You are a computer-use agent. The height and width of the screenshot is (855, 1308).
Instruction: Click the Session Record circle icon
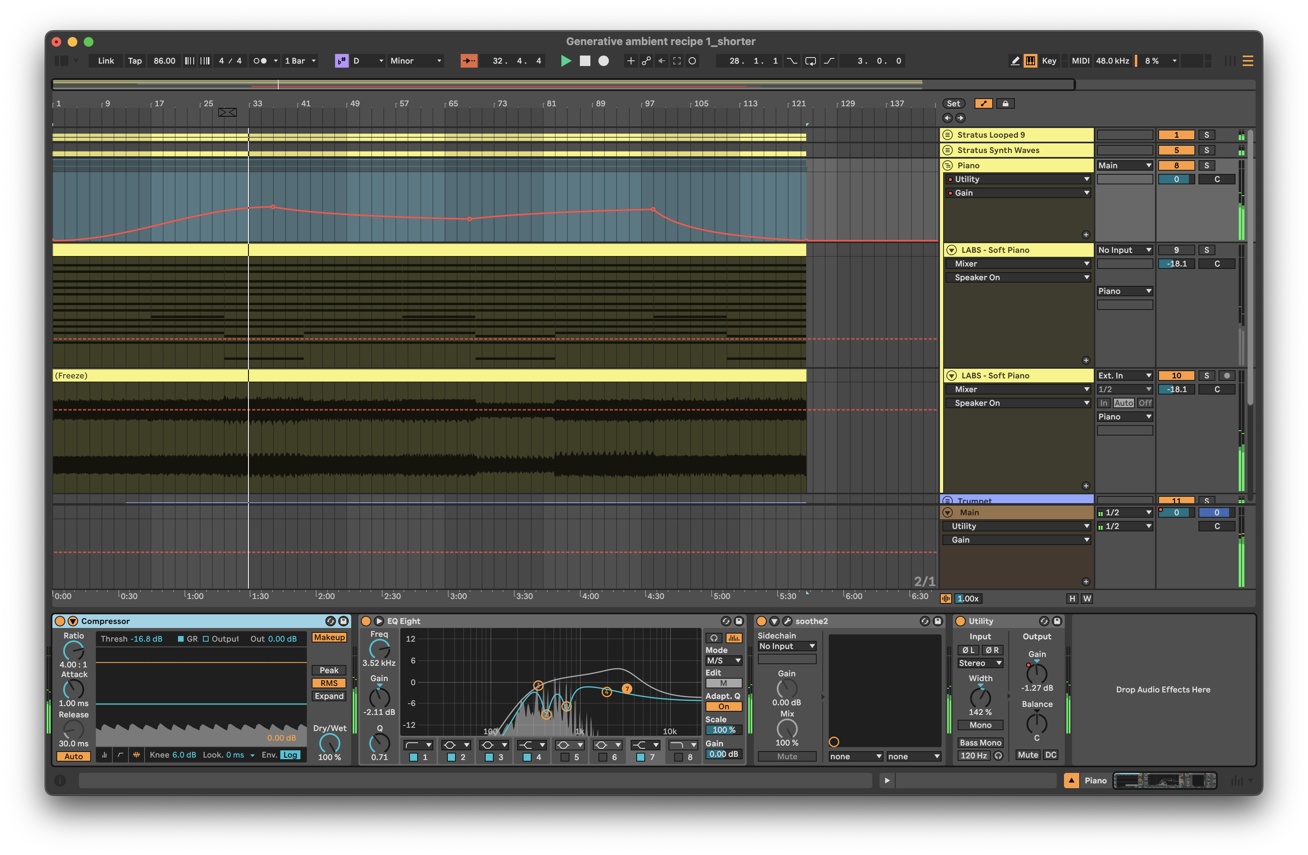point(693,61)
